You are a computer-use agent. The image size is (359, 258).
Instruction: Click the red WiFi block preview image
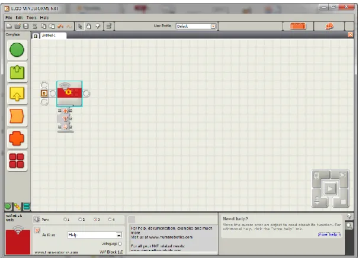tap(18, 240)
